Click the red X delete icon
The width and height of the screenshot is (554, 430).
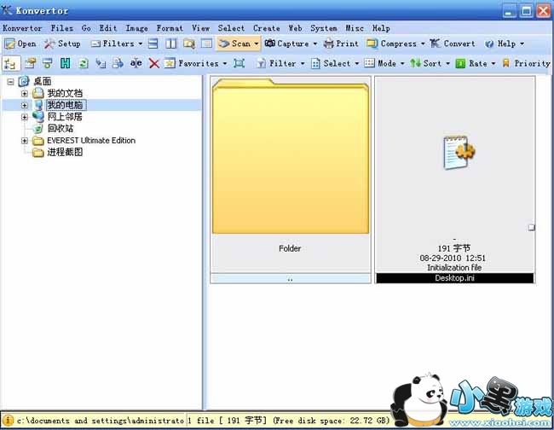pyautogui.click(x=153, y=64)
